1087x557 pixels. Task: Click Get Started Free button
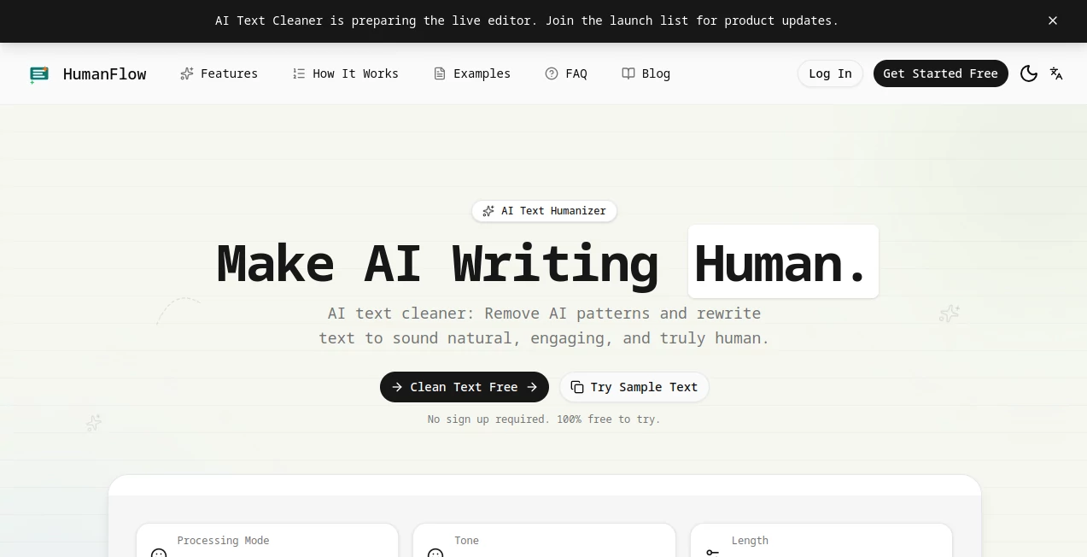pos(940,73)
